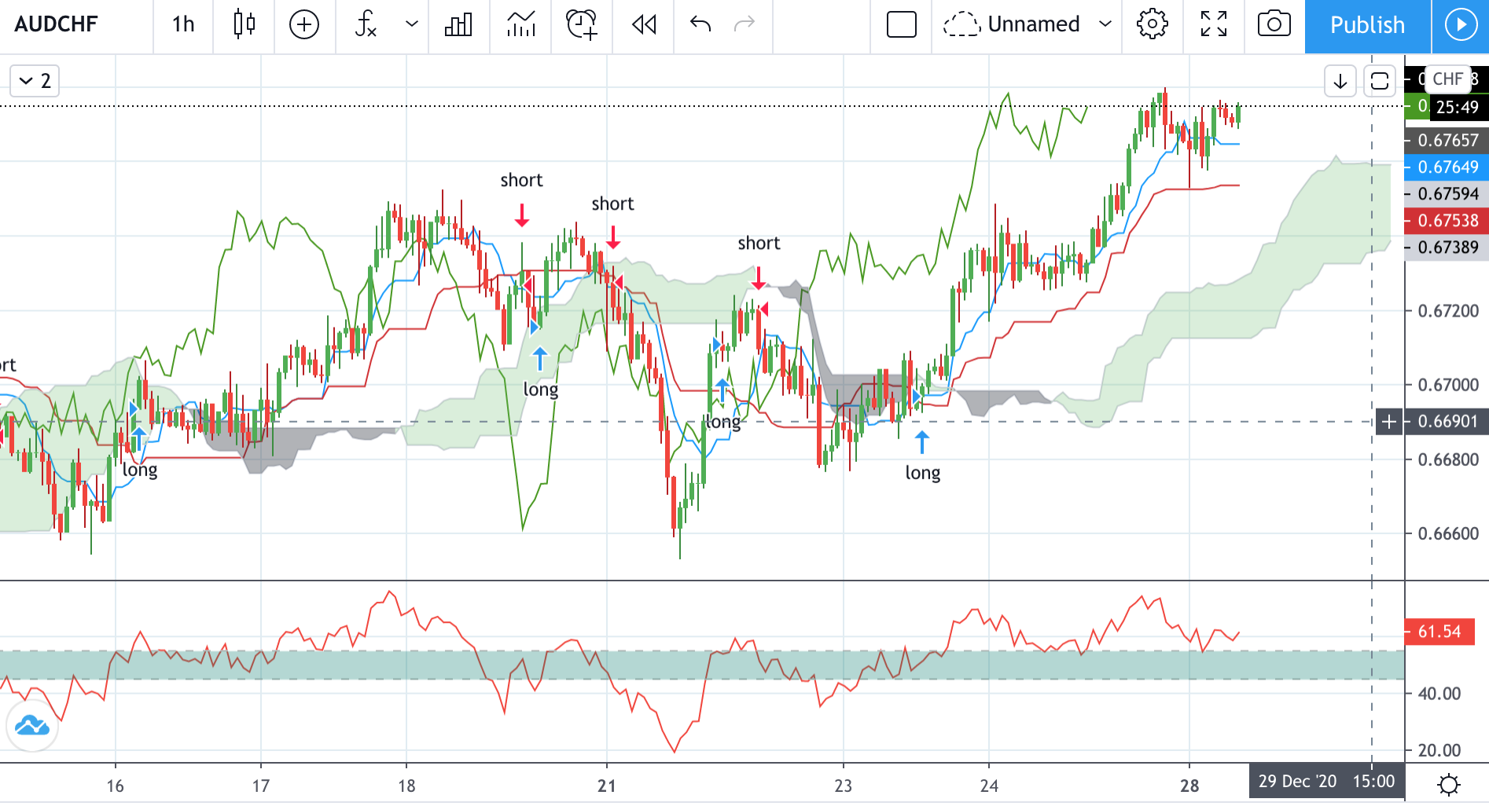Click the 25:49 countdown label
The width and height of the screenshot is (1489, 806).
(1457, 108)
